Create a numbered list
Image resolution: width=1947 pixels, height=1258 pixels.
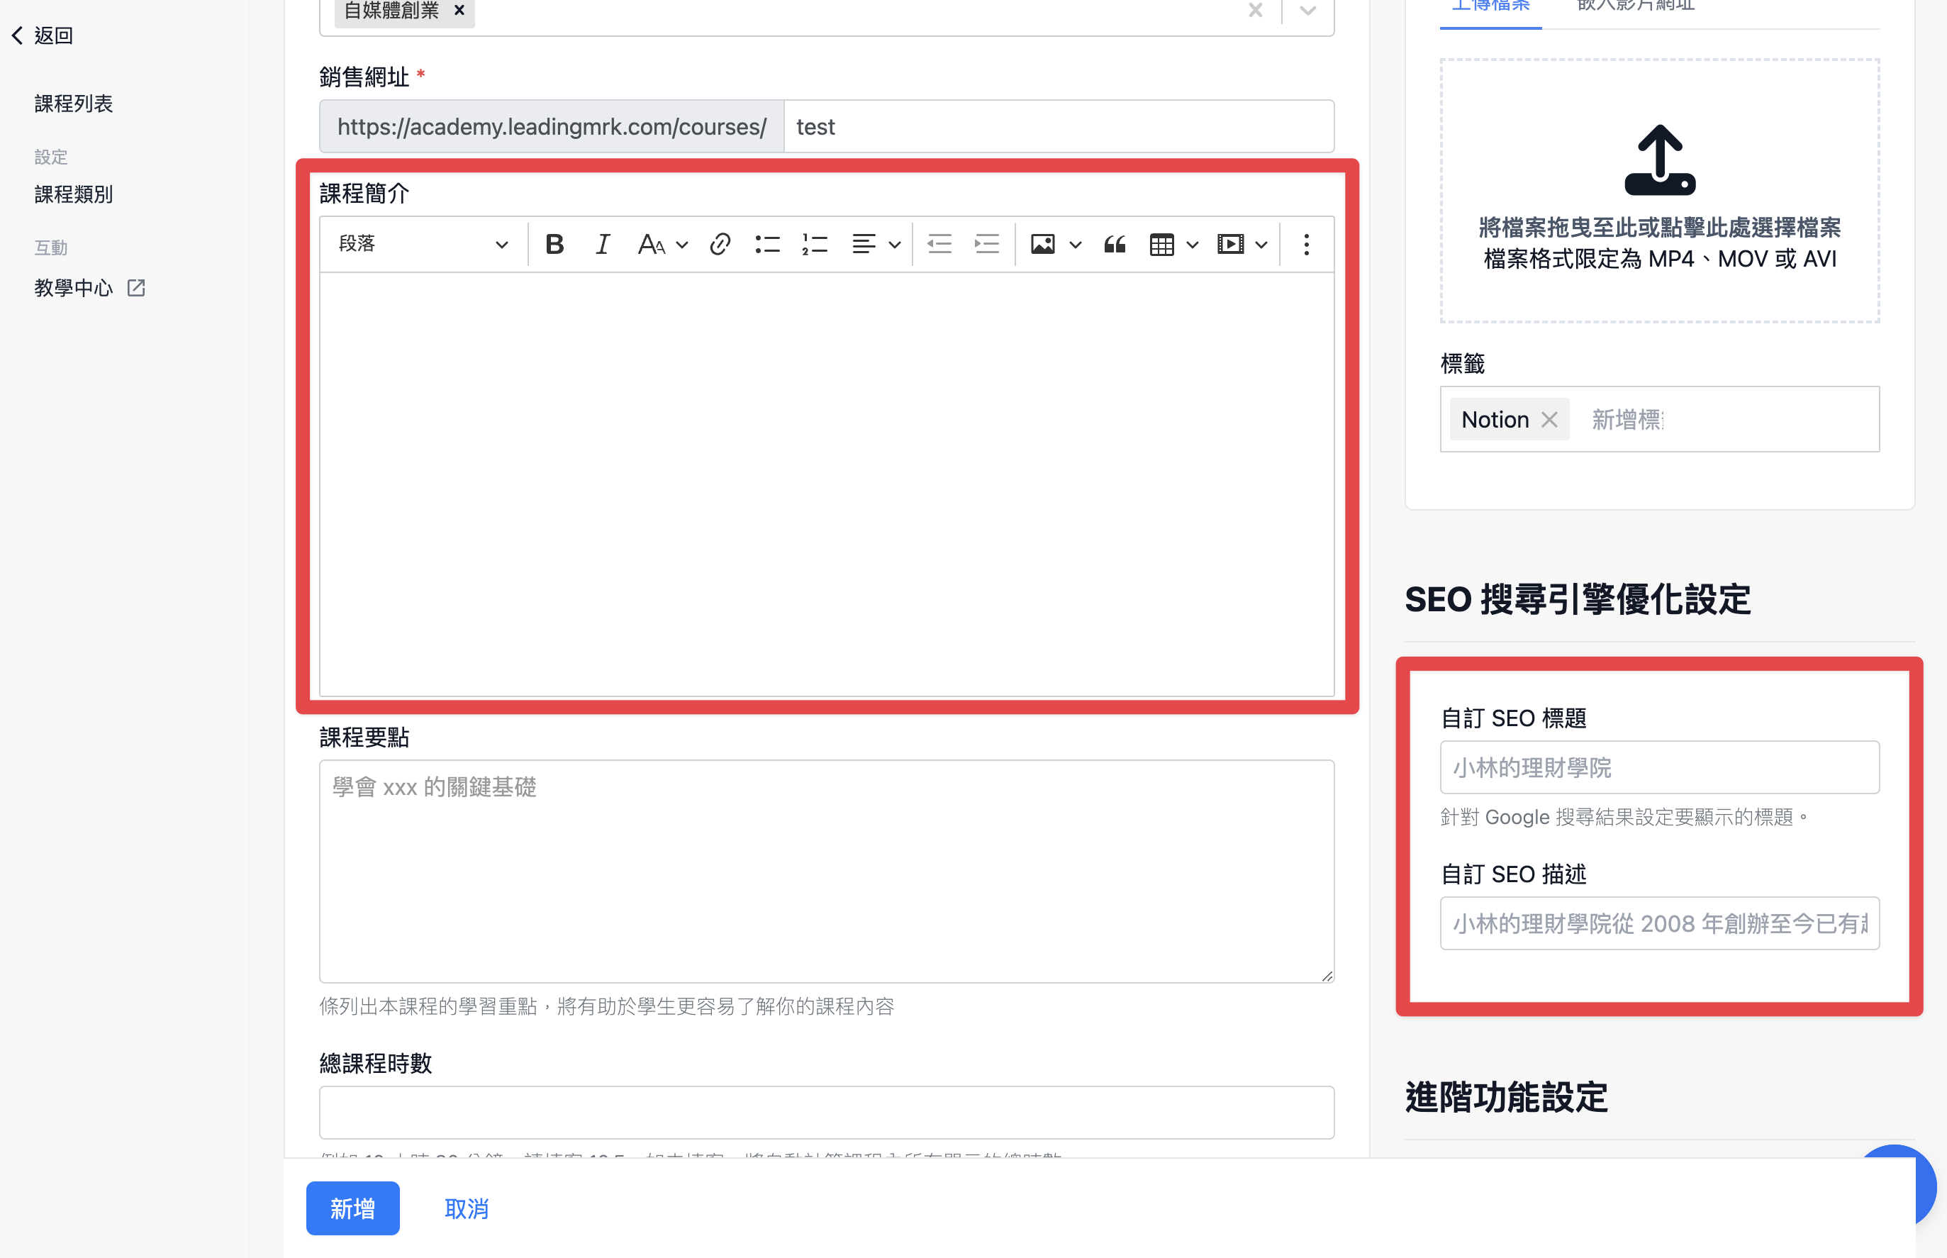click(x=814, y=244)
